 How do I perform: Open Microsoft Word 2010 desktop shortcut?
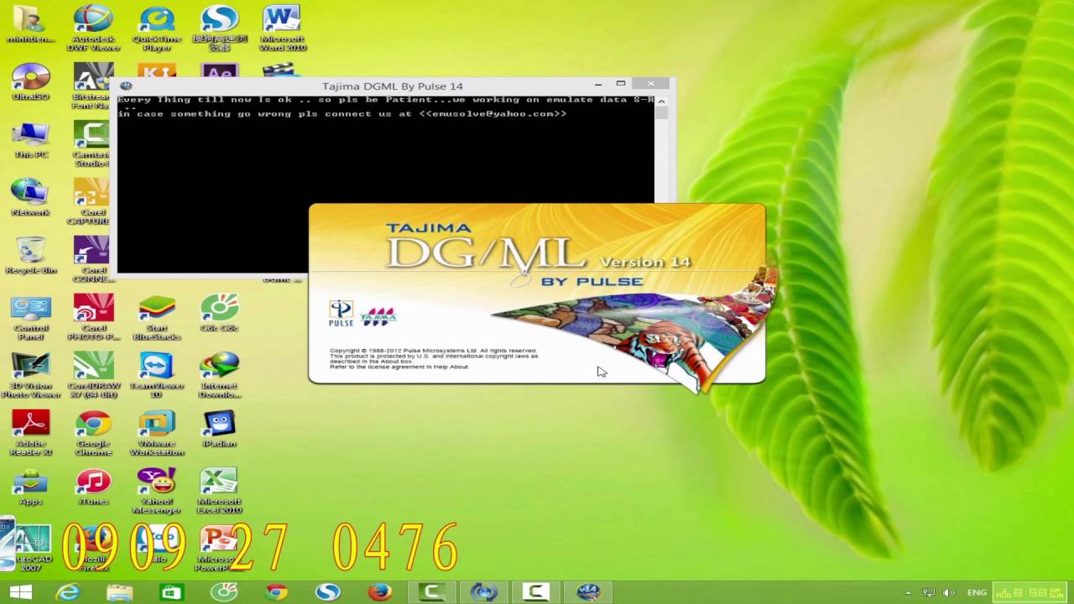(x=281, y=28)
